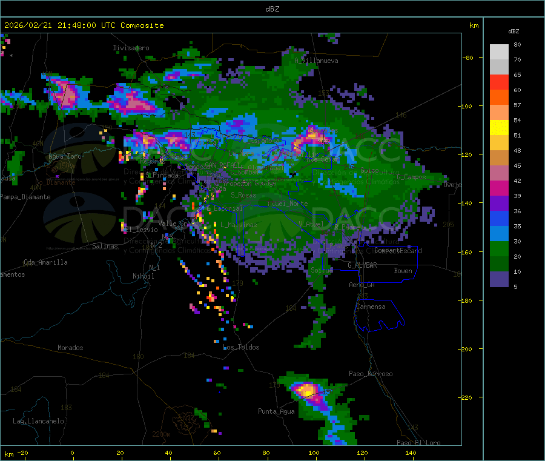Pick the yellow 51-54 dBZ legend band
Screen dimensions: 545x461
[499, 128]
